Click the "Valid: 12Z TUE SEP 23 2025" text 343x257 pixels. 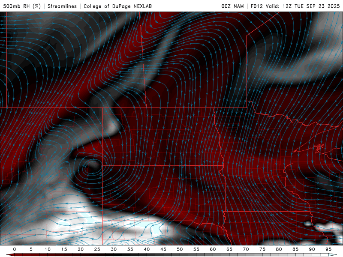[303, 6]
